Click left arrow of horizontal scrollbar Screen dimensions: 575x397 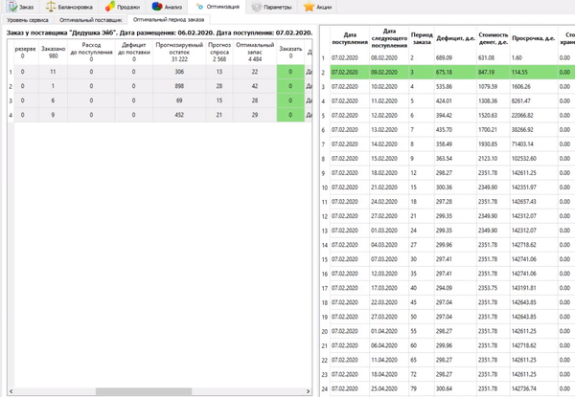(11, 391)
